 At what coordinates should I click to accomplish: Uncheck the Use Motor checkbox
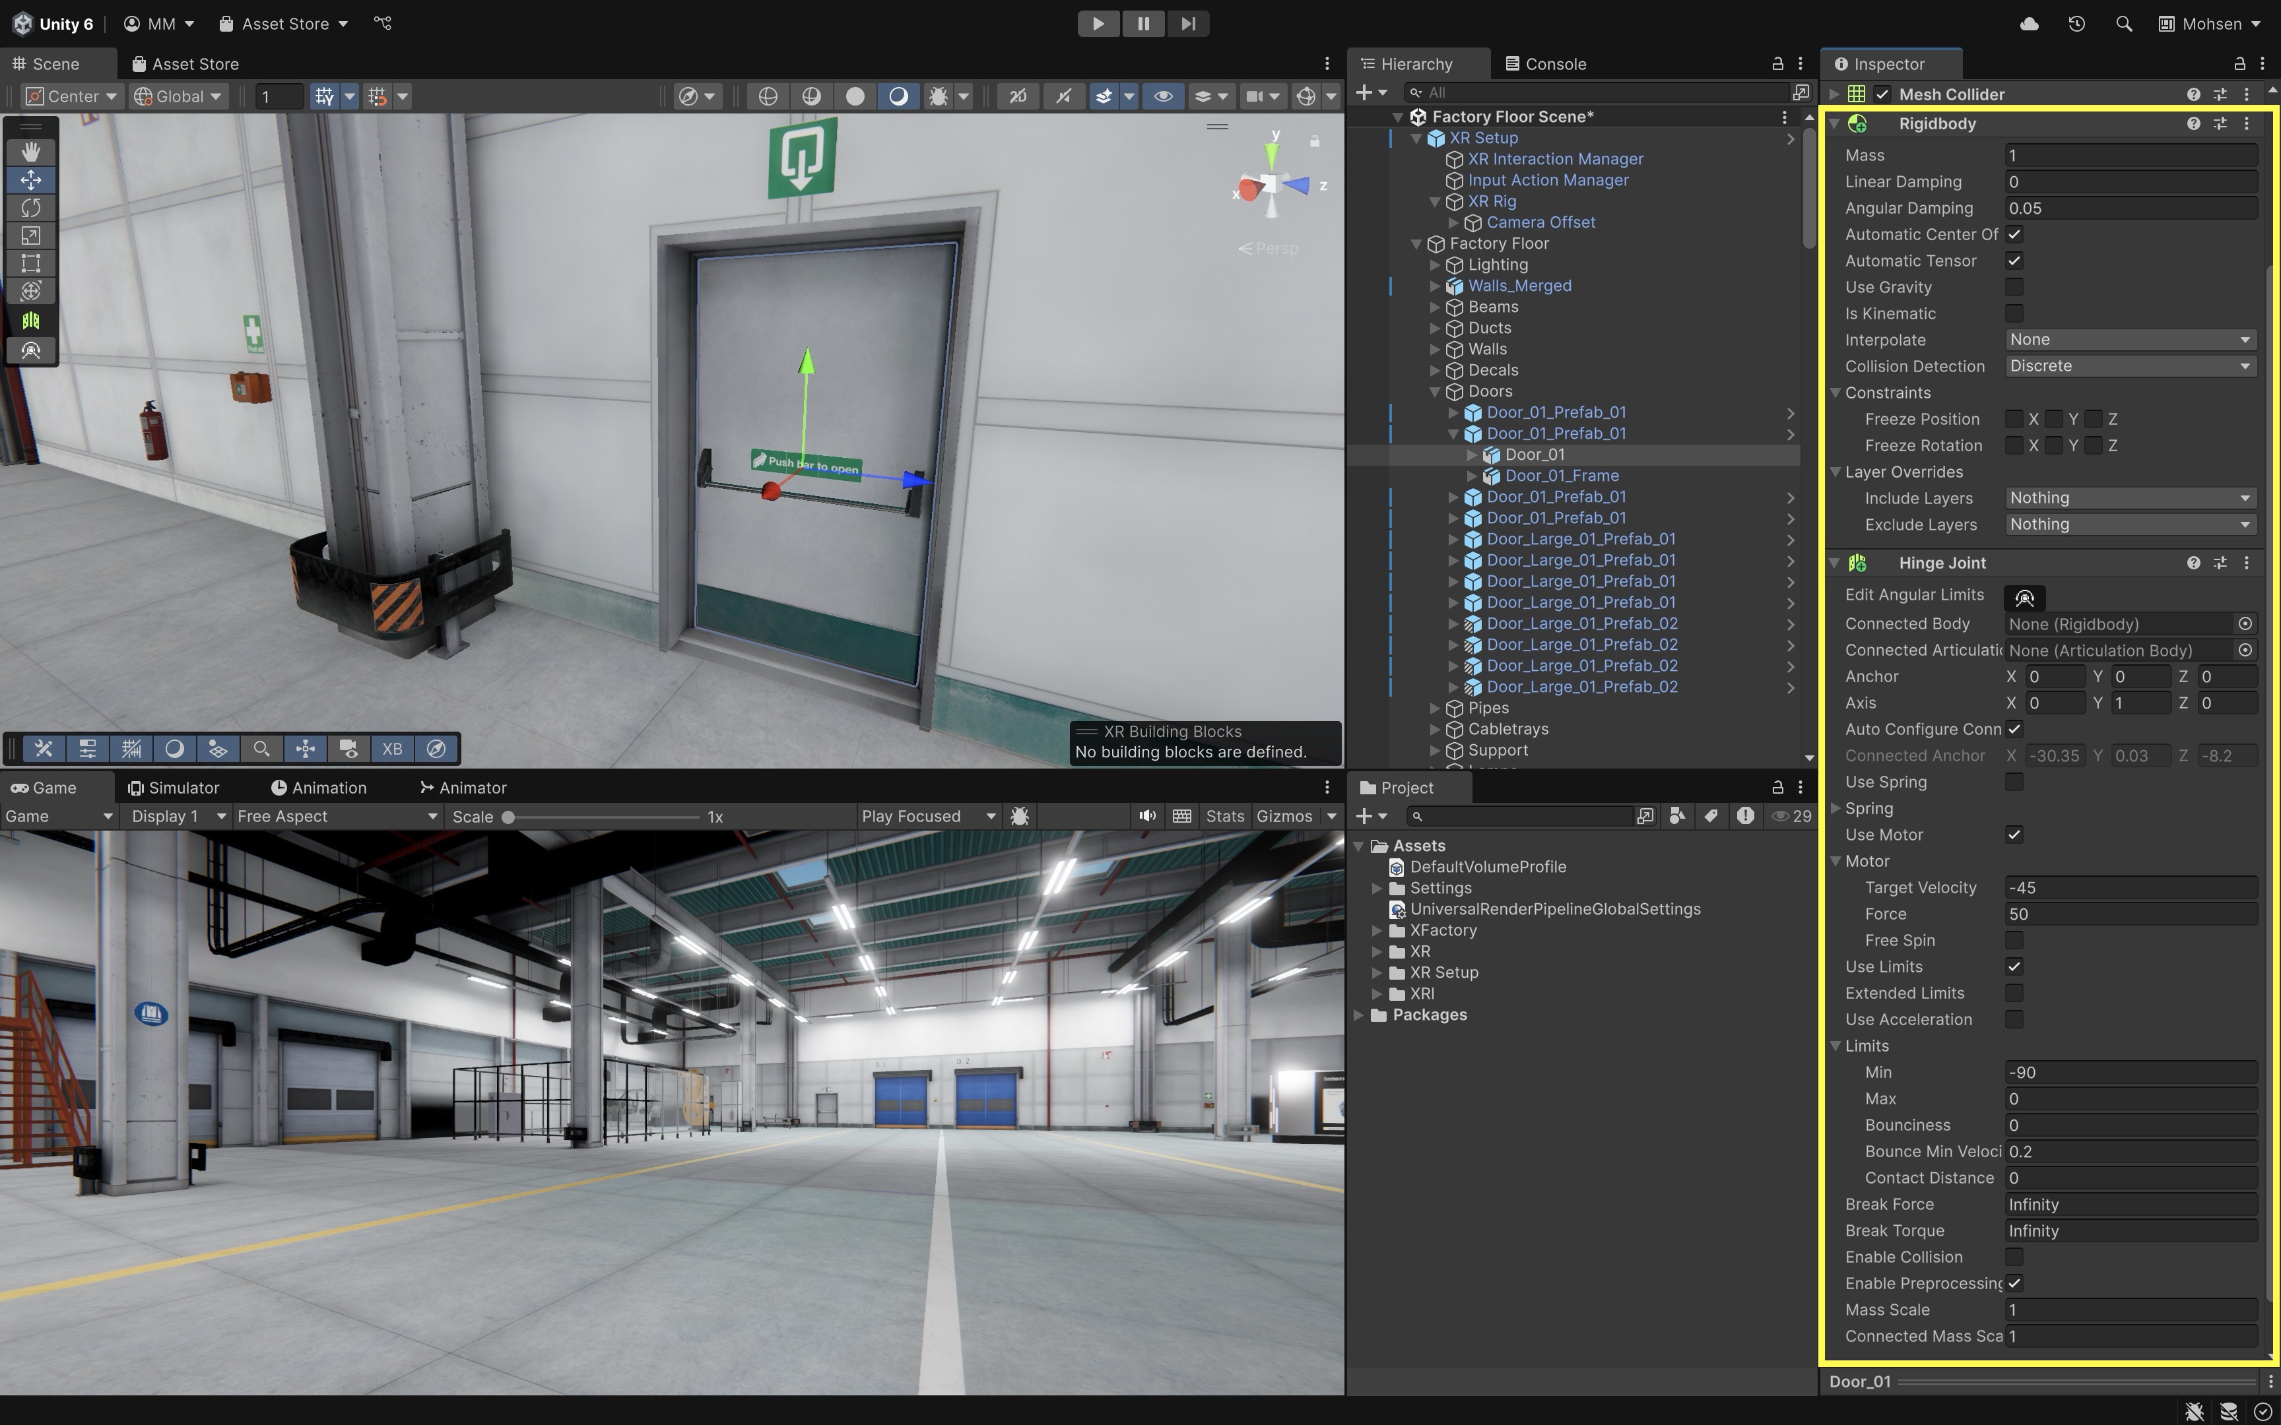(2014, 834)
